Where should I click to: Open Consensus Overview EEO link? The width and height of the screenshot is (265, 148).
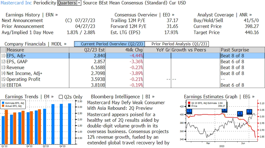[x=144, y=15]
